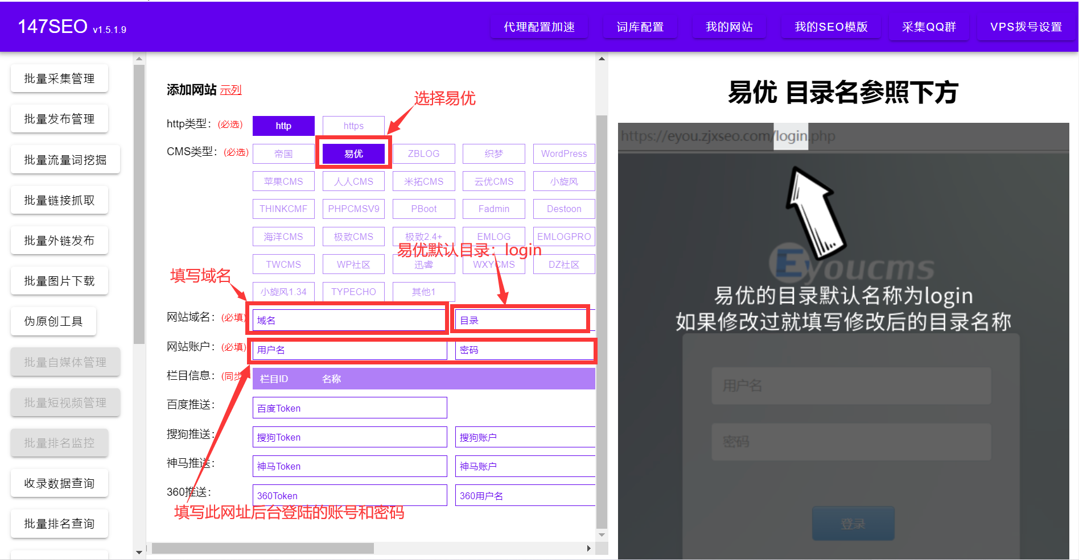Focus the 神马账户 input field
Screen dimensions: 1079x560
coord(525,466)
